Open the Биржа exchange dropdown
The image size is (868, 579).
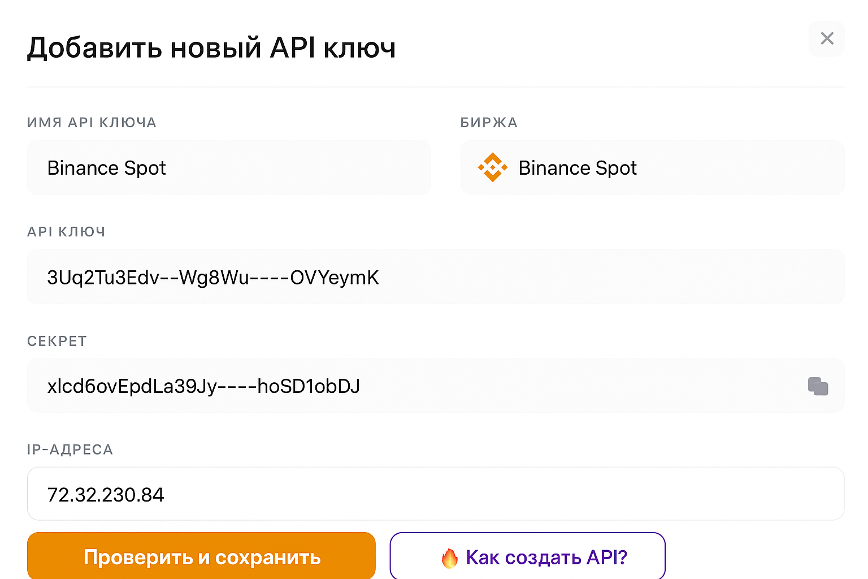tap(653, 167)
